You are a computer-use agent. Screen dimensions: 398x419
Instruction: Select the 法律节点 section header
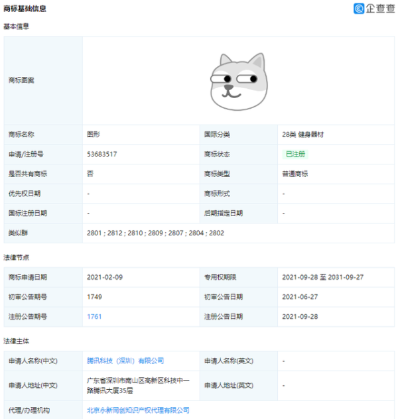[x=17, y=257]
